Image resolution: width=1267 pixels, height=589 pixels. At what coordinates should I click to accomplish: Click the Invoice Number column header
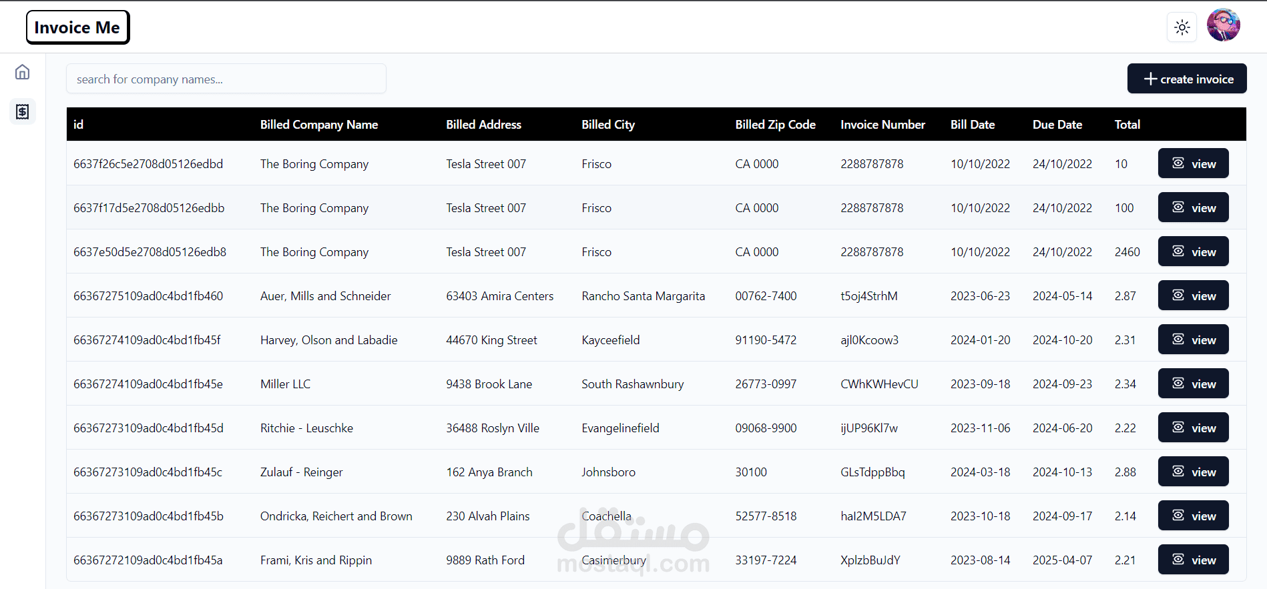click(x=882, y=125)
